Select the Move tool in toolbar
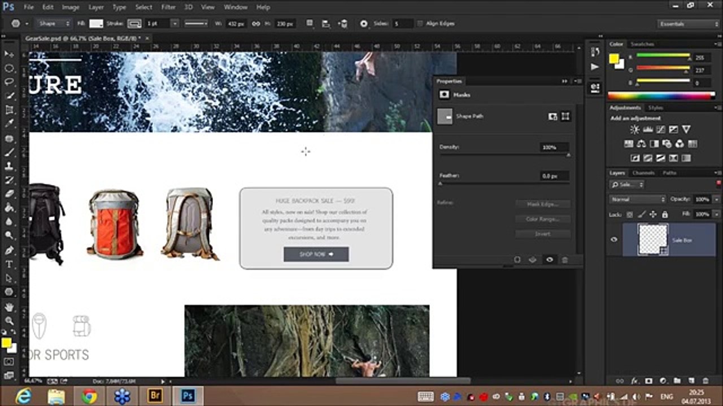 pos(9,54)
